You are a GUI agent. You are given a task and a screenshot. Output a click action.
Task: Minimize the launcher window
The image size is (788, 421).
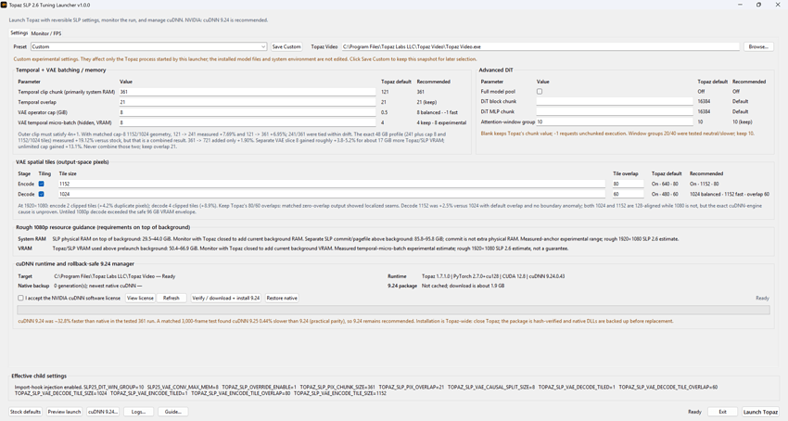740,5
